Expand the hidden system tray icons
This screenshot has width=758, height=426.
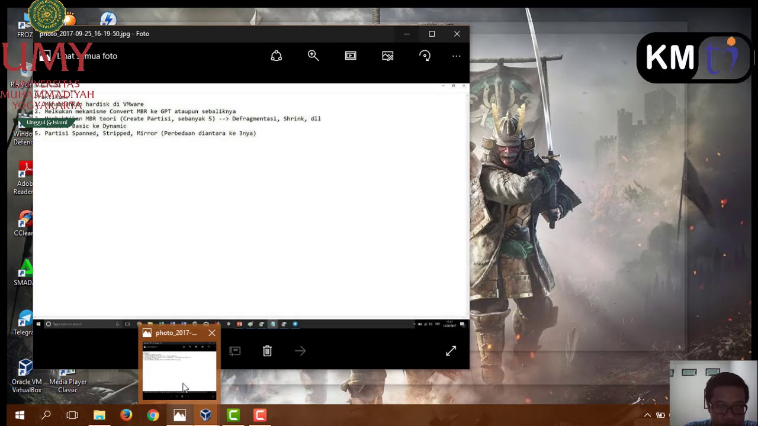(x=647, y=415)
